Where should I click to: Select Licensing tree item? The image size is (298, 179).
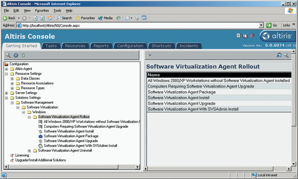pos(22,155)
